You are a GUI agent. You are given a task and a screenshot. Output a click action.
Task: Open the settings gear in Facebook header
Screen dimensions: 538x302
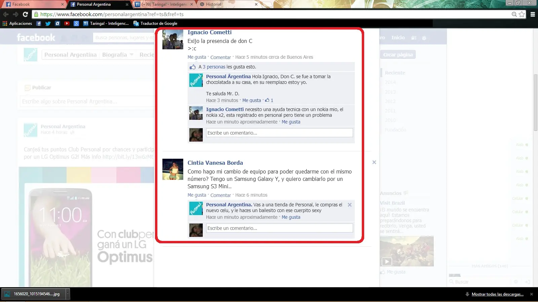[424, 38]
